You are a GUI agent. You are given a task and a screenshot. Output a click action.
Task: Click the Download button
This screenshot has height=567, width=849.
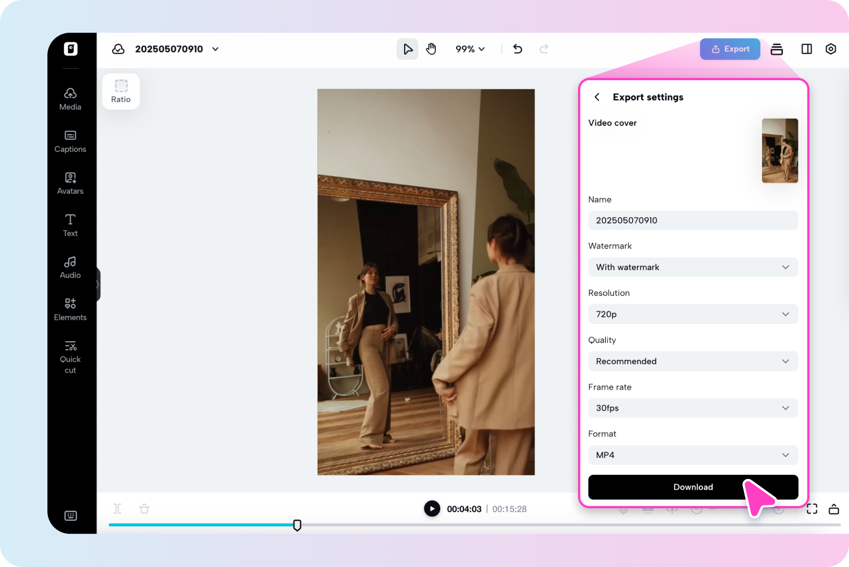pos(693,487)
